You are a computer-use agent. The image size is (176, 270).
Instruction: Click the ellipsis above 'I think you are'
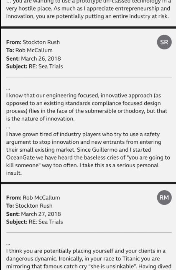8,244
